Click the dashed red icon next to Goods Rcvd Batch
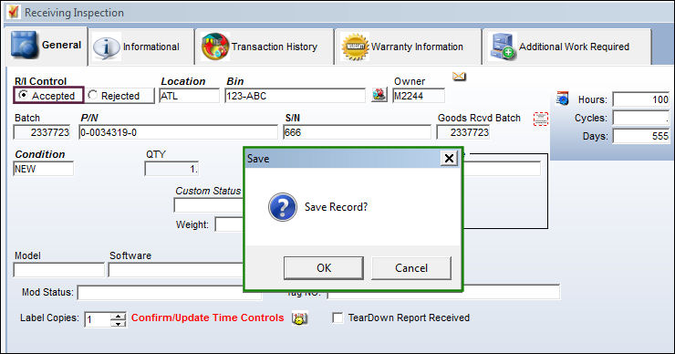675x354 pixels. 541,119
